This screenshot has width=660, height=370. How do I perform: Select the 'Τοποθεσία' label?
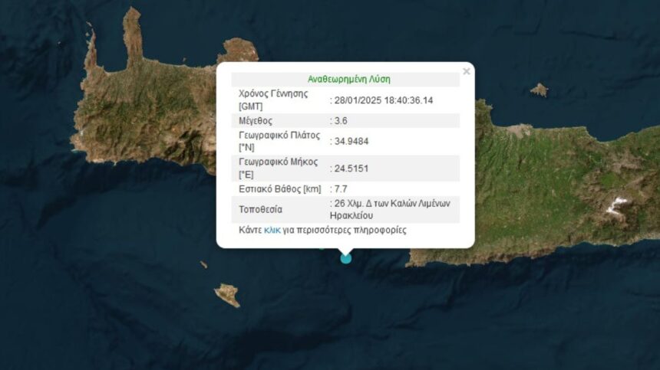261,209
